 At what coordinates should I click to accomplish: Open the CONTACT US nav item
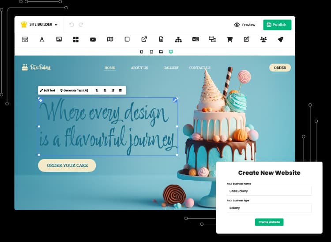coord(199,68)
